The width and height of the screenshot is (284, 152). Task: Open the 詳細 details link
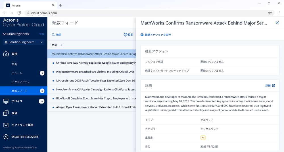pos(270,86)
